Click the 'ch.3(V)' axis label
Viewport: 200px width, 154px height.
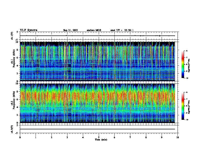tap(12, 129)
